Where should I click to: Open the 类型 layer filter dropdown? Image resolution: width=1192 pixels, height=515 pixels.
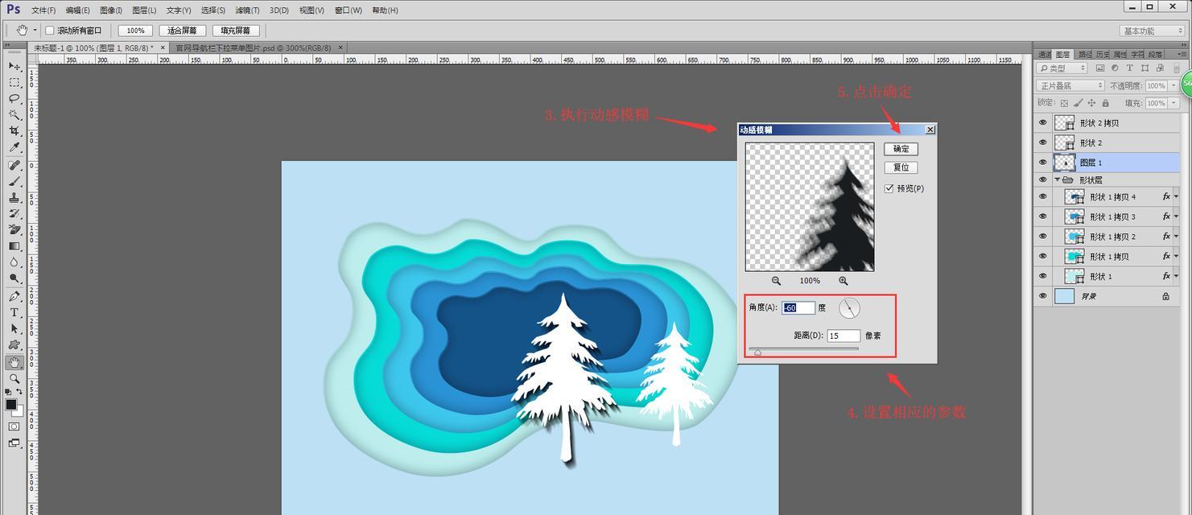tap(1062, 68)
